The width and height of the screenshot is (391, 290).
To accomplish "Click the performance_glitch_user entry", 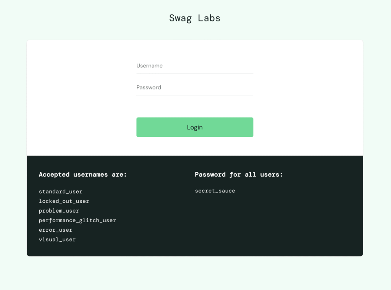I will [77, 220].
